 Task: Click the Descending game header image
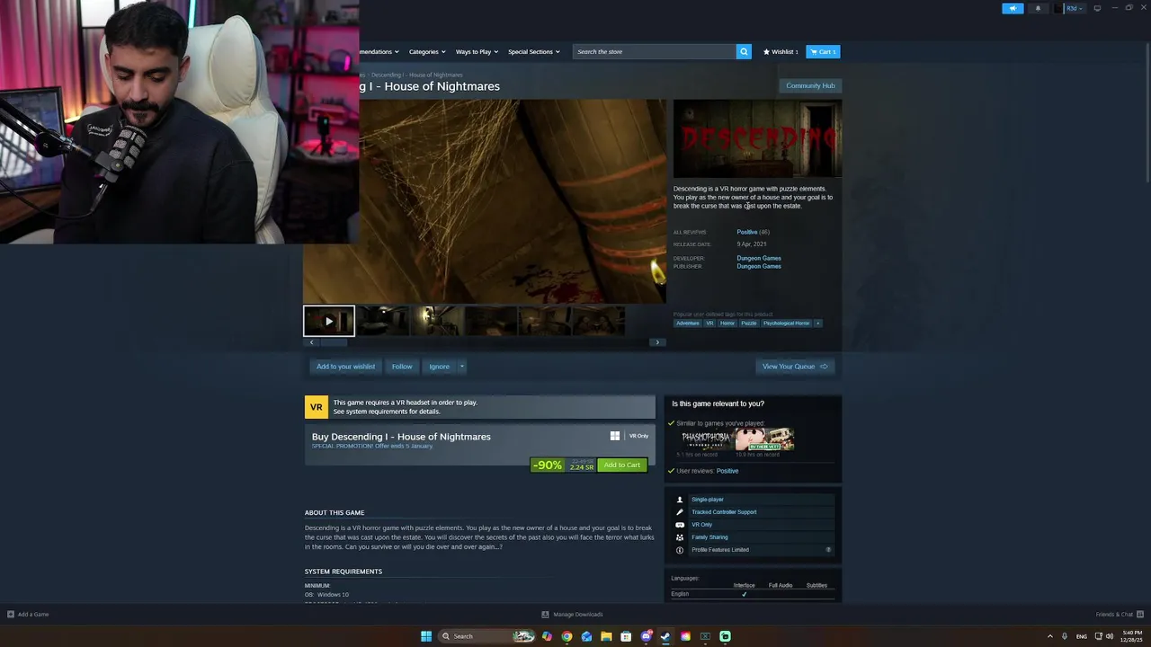point(757,138)
